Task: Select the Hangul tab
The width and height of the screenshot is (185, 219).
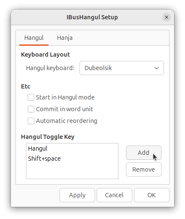Action: pos(34,38)
